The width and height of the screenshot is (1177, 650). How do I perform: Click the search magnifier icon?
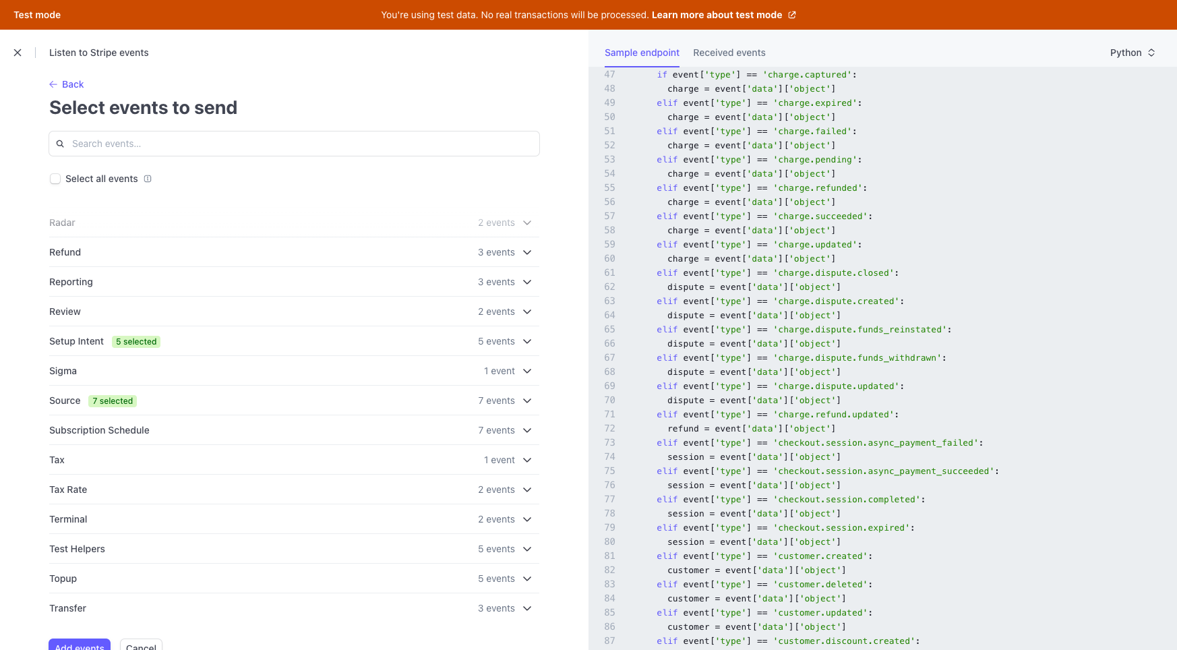coord(60,144)
